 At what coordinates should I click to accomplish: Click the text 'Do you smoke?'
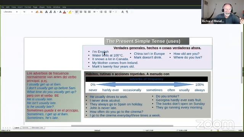(x=167, y=96)
